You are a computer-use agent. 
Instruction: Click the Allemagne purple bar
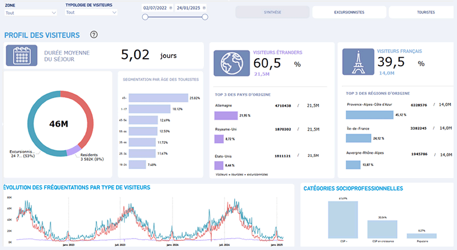click(x=226, y=116)
